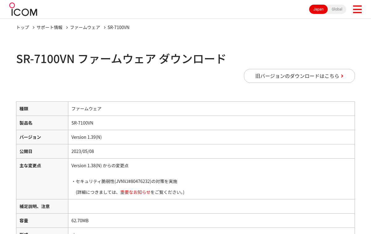The width and height of the screenshot is (371, 234).
Task: Open 旧バージョンのダウンロードはこちら button
Action: coord(299,76)
